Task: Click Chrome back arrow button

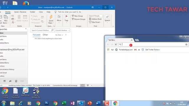Action: coord(108,44)
